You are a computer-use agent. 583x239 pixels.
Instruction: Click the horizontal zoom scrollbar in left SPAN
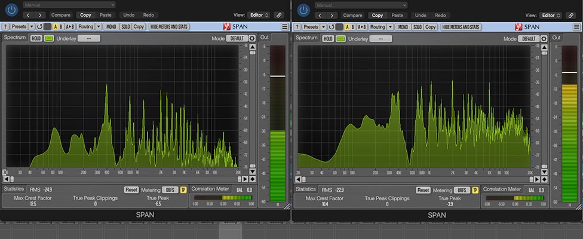click(125, 179)
